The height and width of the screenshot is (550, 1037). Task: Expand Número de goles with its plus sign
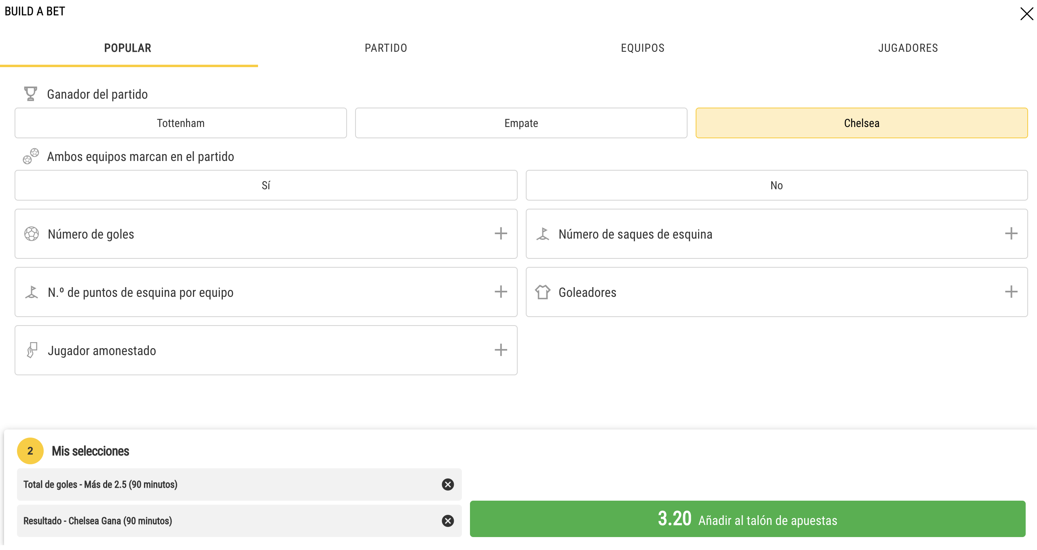coord(501,233)
